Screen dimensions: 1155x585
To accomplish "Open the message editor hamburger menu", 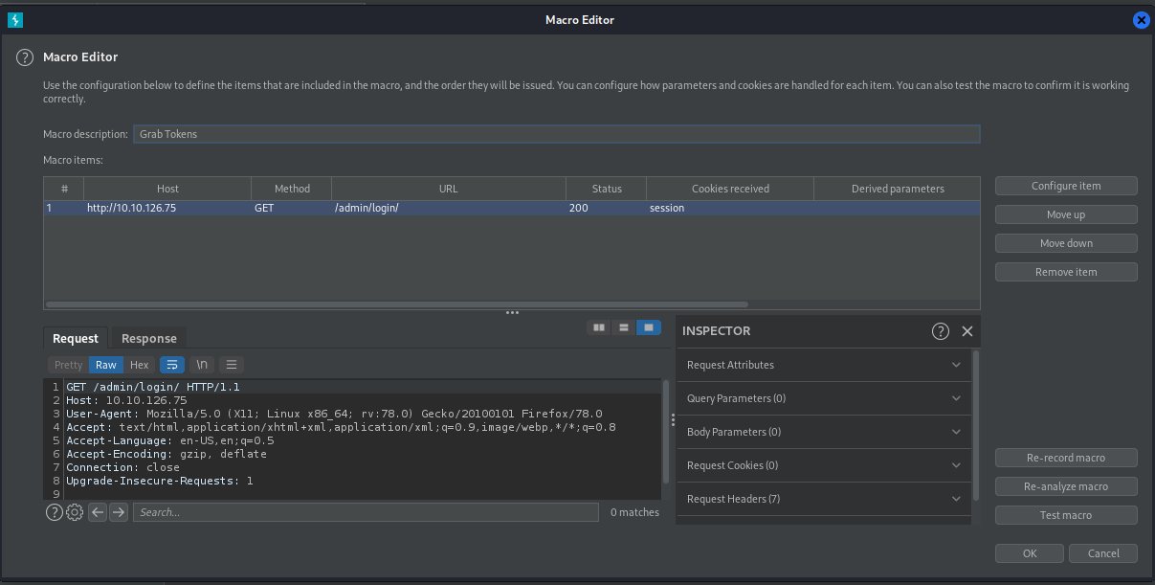I will pyautogui.click(x=231, y=365).
